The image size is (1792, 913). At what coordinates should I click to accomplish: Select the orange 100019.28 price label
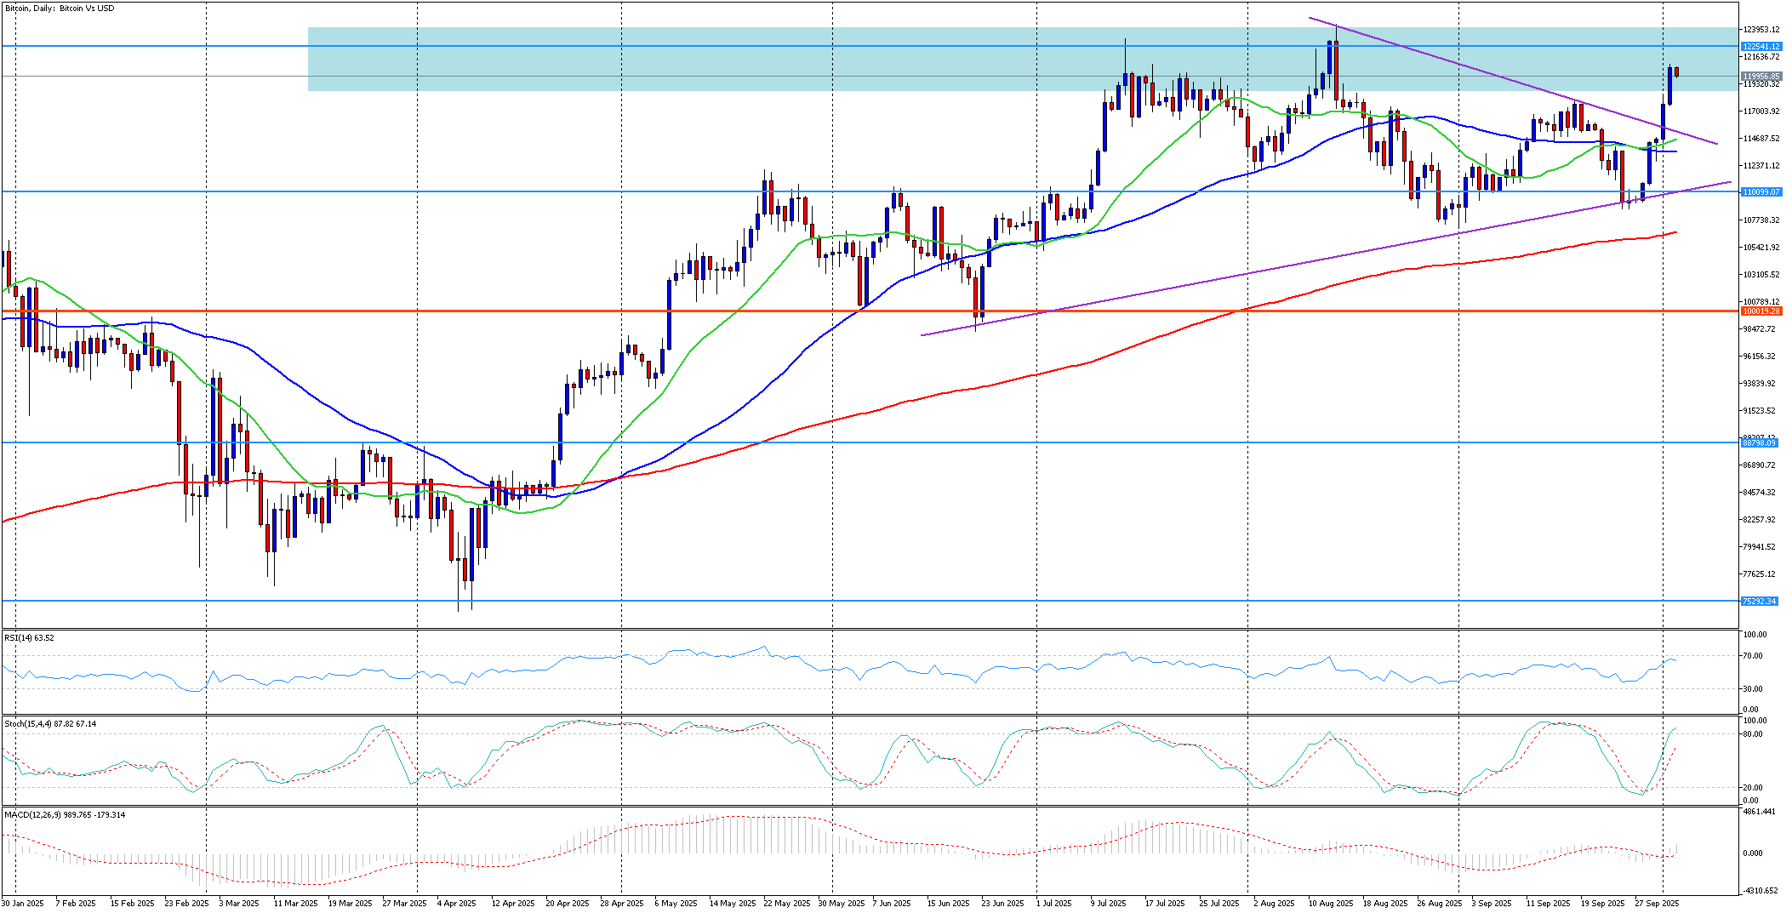click(1760, 311)
